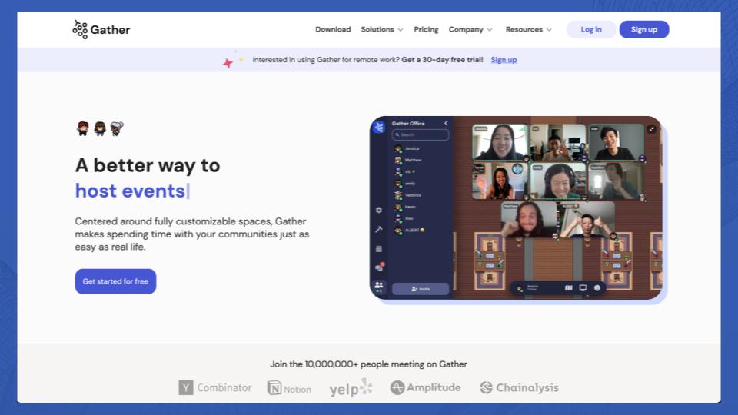The image size is (738, 415).
Task: Click the Invite button in preview panel
Action: tap(421, 289)
